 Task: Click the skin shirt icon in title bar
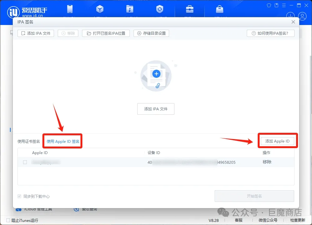pyautogui.click(x=269, y=5)
